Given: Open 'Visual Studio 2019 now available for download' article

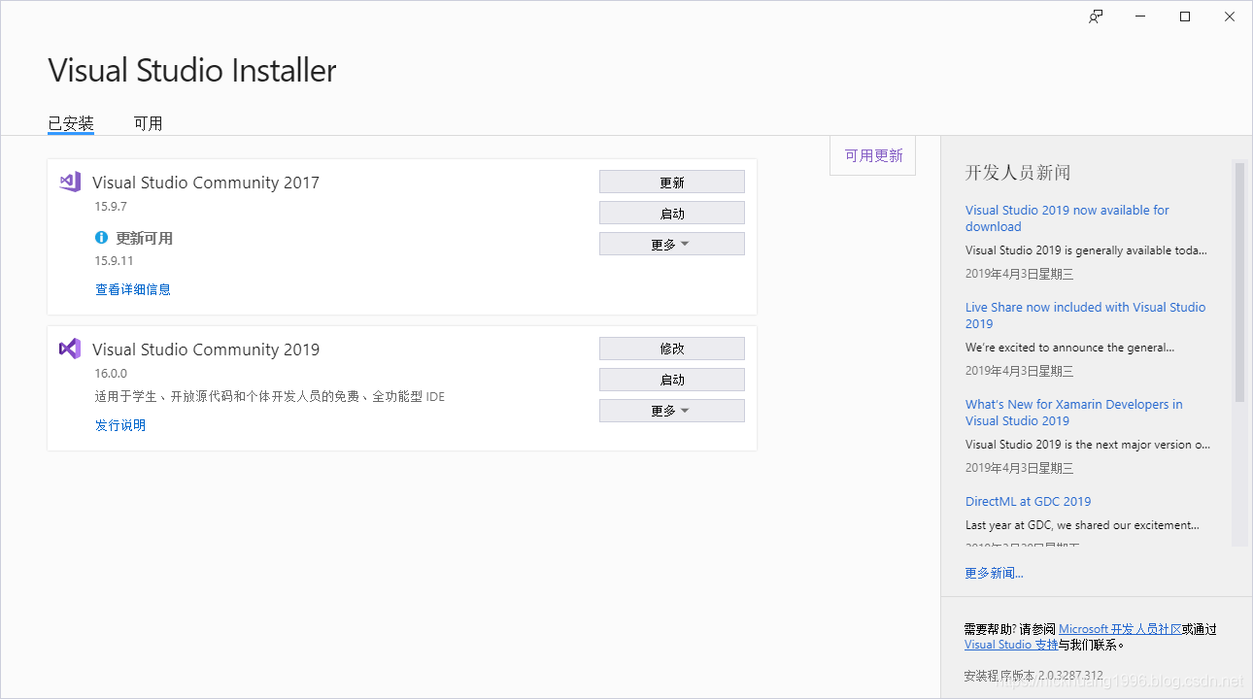Looking at the screenshot, I should point(1067,218).
